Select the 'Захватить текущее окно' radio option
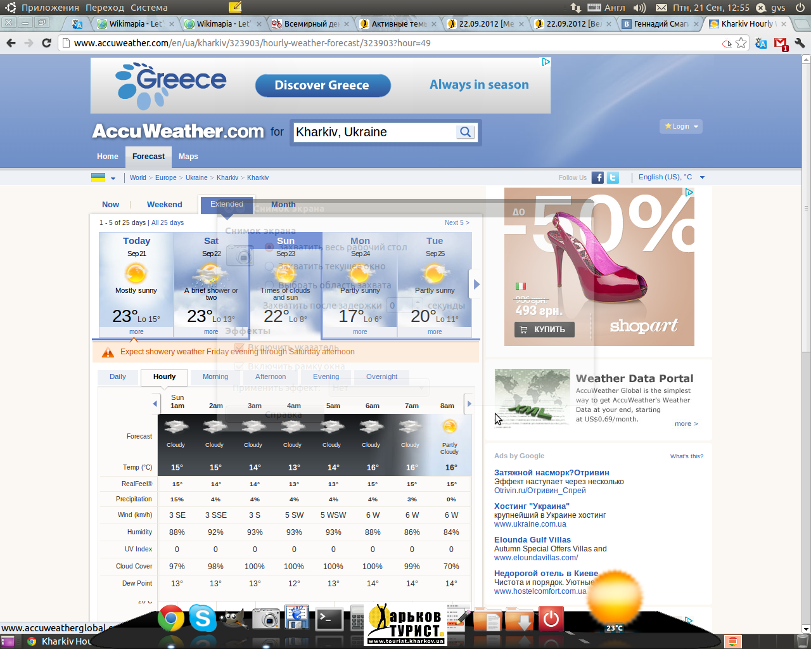This screenshot has width=811, height=649. coord(269,266)
